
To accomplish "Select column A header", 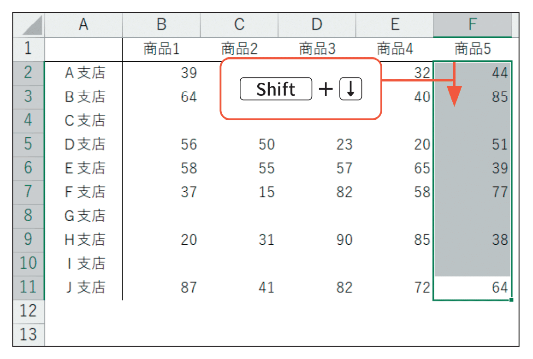I will pos(83,25).
